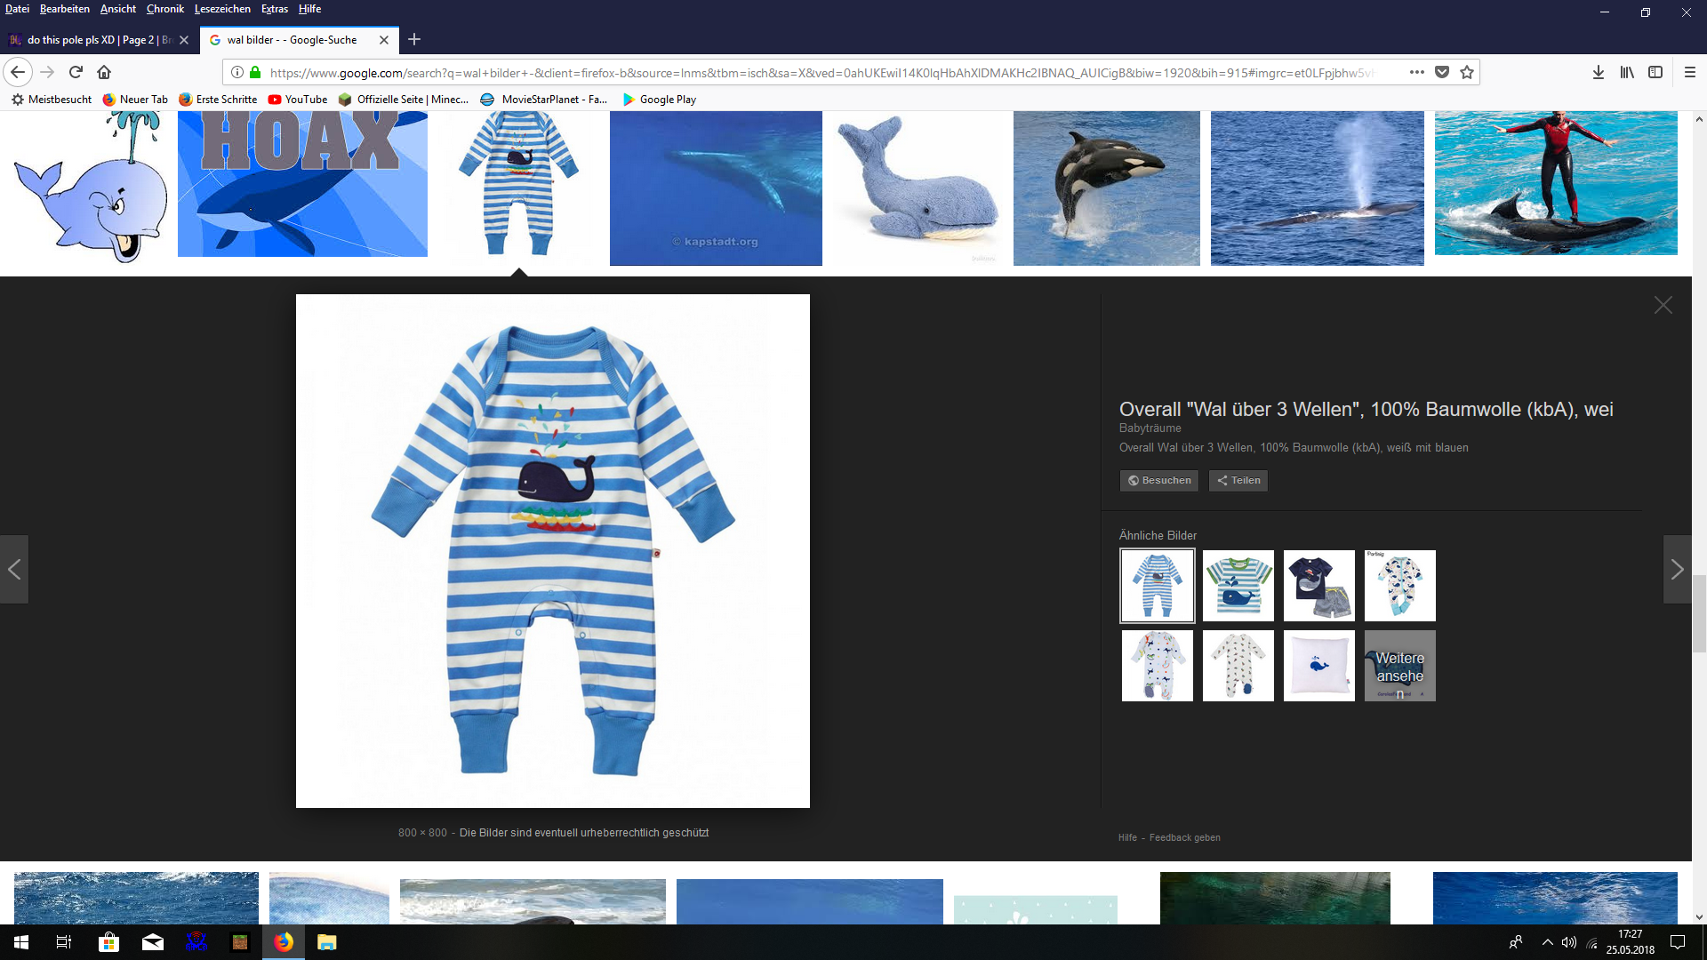Image resolution: width=1707 pixels, height=960 pixels.
Task: Open the YouTube bookmark
Action: [298, 100]
